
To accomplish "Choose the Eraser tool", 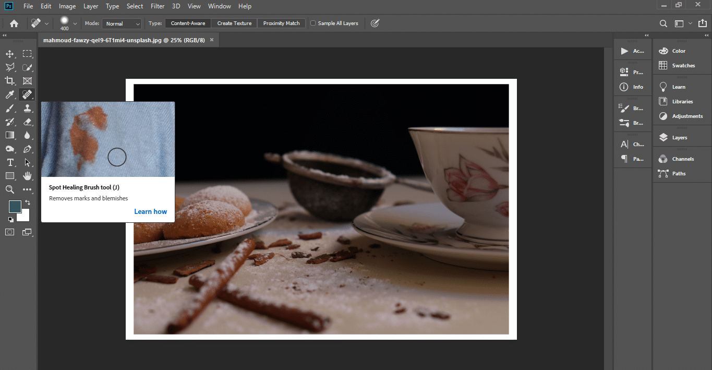I will coord(27,122).
